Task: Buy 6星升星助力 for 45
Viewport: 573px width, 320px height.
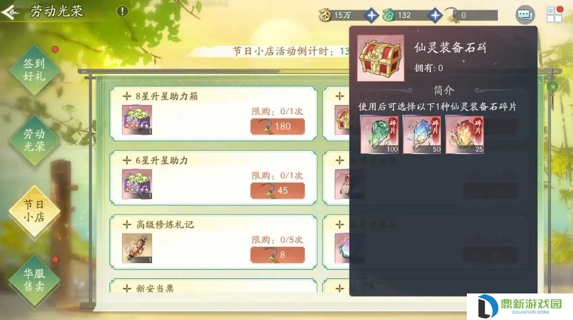Action: 277,191
